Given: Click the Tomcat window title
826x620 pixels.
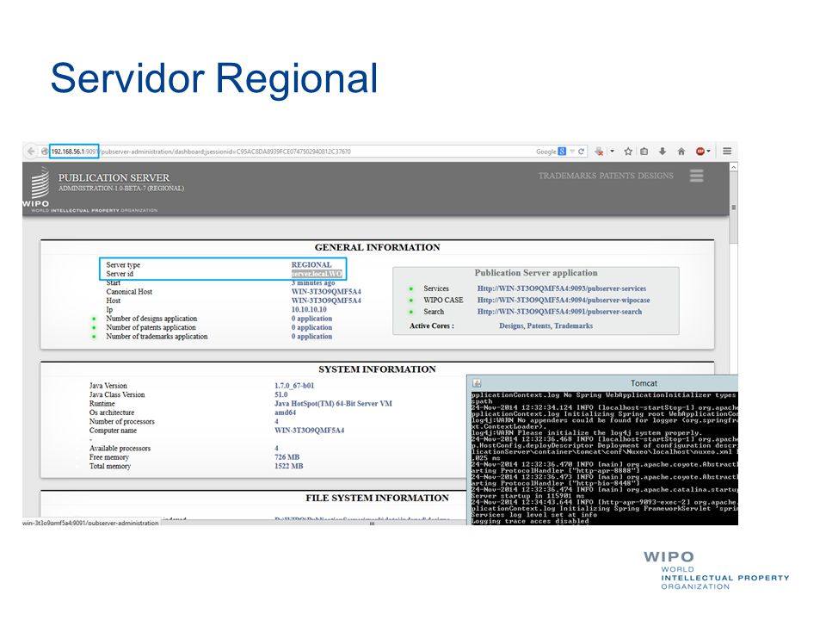Looking at the screenshot, I should [644, 383].
